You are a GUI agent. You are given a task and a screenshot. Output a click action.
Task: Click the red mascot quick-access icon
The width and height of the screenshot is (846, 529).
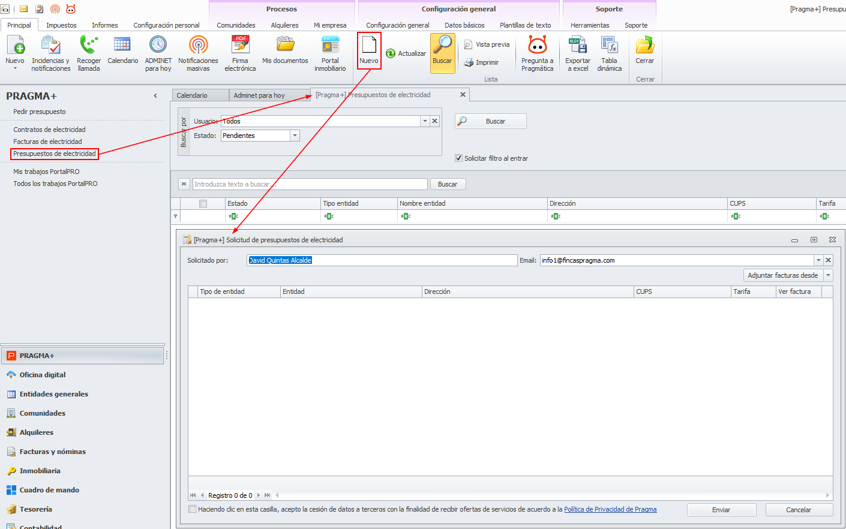(x=71, y=9)
